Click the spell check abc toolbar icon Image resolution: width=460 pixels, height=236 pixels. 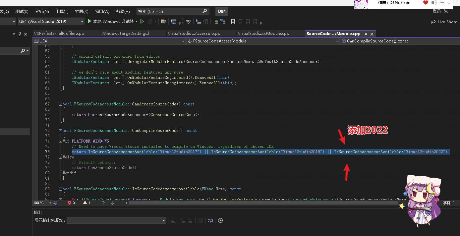click(x=188, y=22)
